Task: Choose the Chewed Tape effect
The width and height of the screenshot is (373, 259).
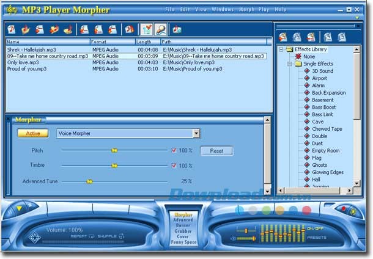Action: click(x=327, y=129)
